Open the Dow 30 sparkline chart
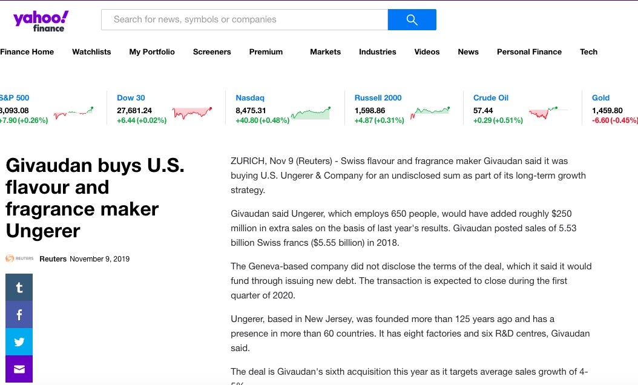This screenshot has height=385, width=638. point(192,113)
